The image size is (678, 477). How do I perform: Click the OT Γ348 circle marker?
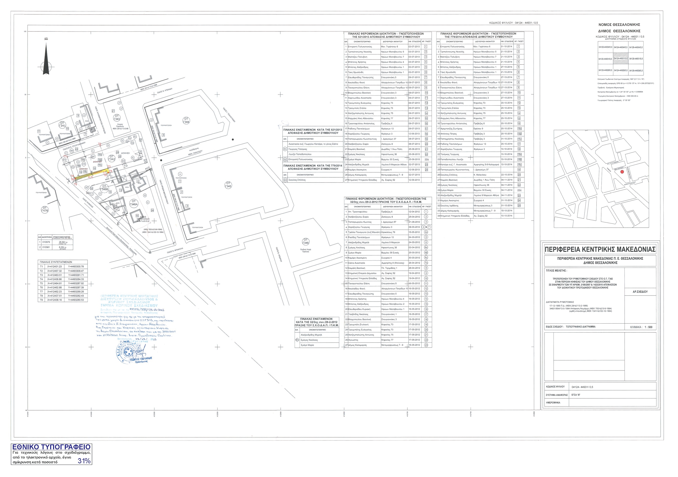point(306,241)
